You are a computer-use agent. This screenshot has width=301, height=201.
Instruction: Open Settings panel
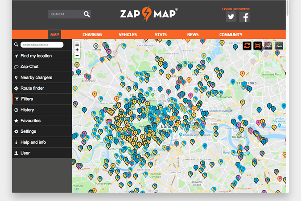click(42, 131)
